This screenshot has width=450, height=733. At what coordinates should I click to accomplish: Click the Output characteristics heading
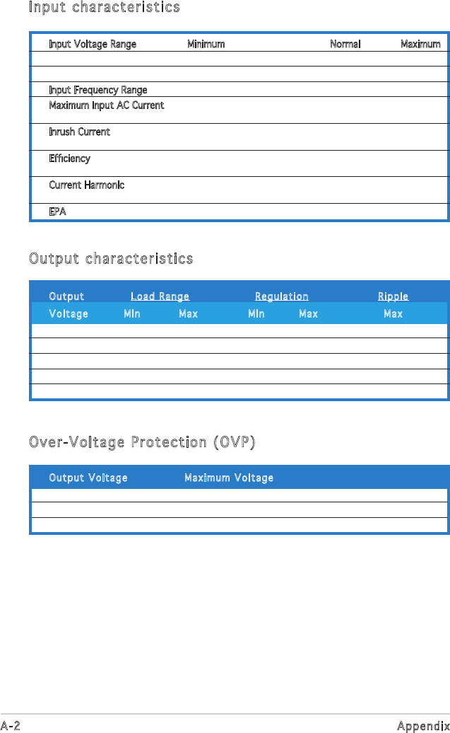tap(111, 259)
